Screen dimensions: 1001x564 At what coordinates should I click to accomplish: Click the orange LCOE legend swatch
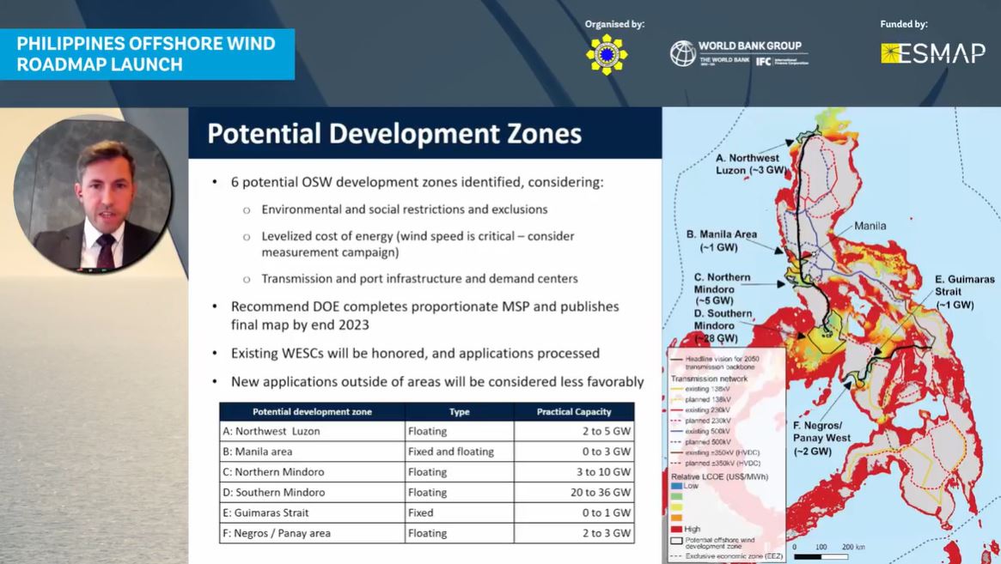(x=677, y=518)
